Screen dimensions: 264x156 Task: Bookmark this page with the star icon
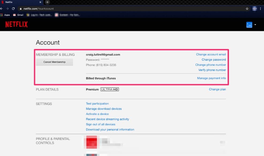[247, 9]
